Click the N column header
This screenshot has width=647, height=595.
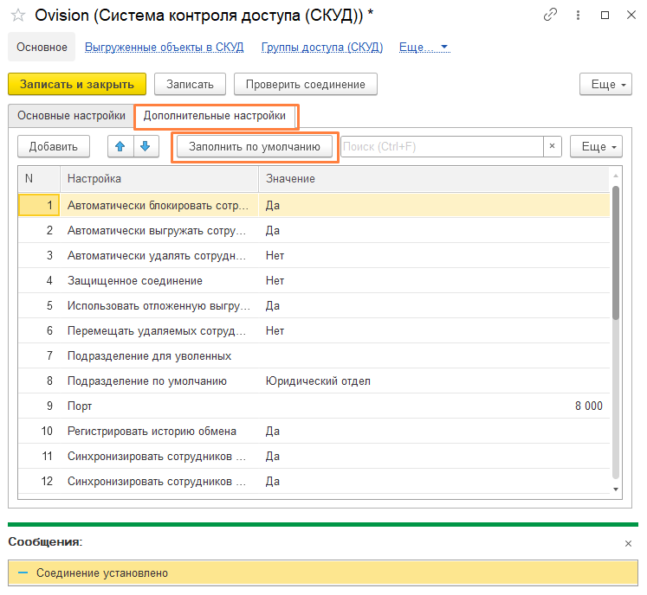(39, 179)
